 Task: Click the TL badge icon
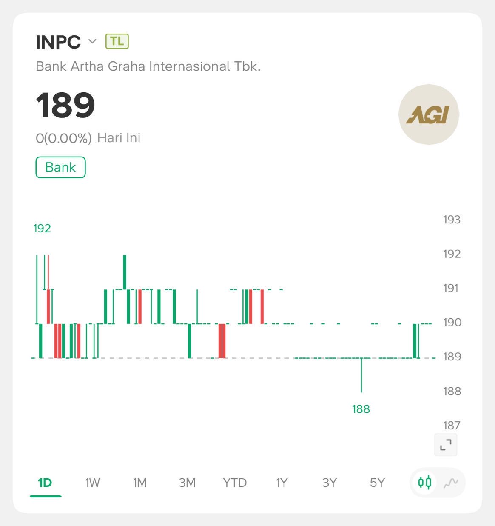click(117, 41)
